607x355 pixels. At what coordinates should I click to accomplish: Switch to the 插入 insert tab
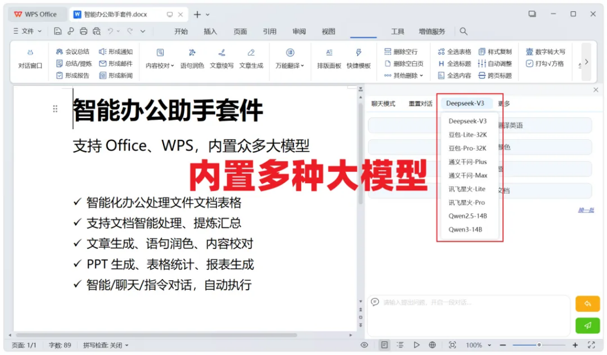(x=210, y=31)
